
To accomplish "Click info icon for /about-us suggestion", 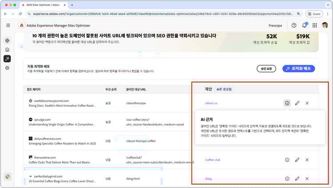I will click(x=287, y=103).
